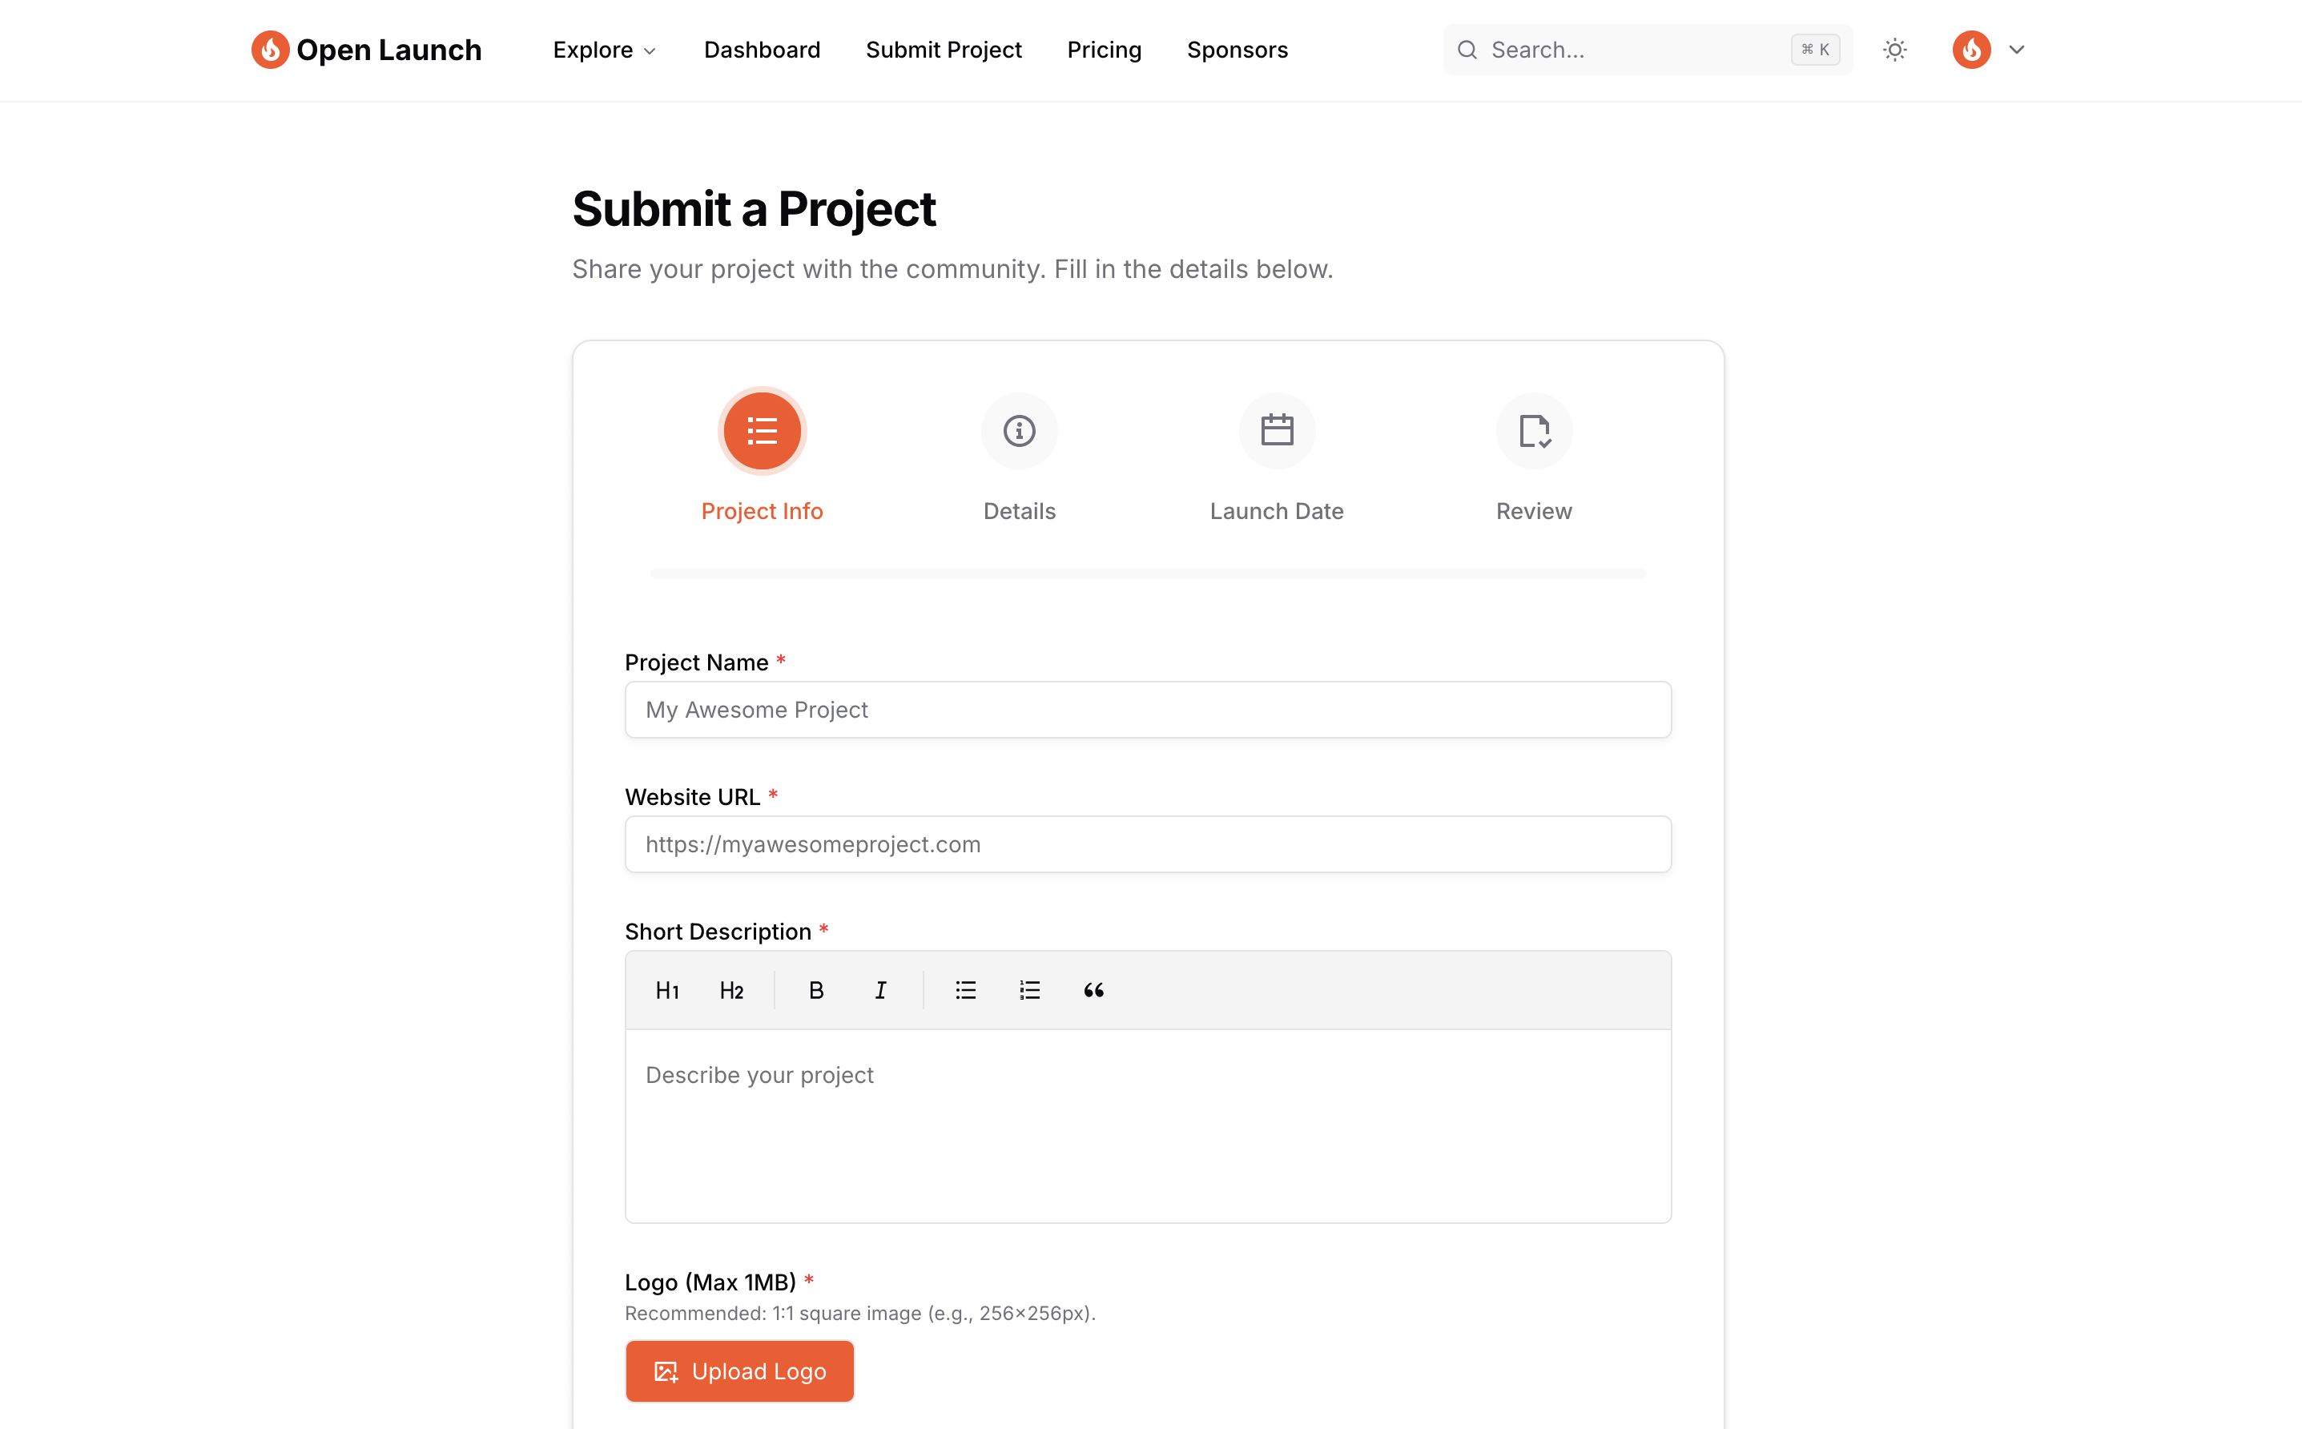Select the Details step icon

pyautogui.click(x=1019, y=431)
